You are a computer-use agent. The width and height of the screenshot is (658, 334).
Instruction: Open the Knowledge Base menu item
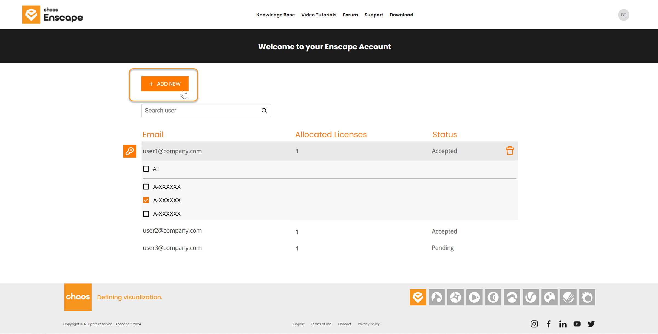(275, 15)
